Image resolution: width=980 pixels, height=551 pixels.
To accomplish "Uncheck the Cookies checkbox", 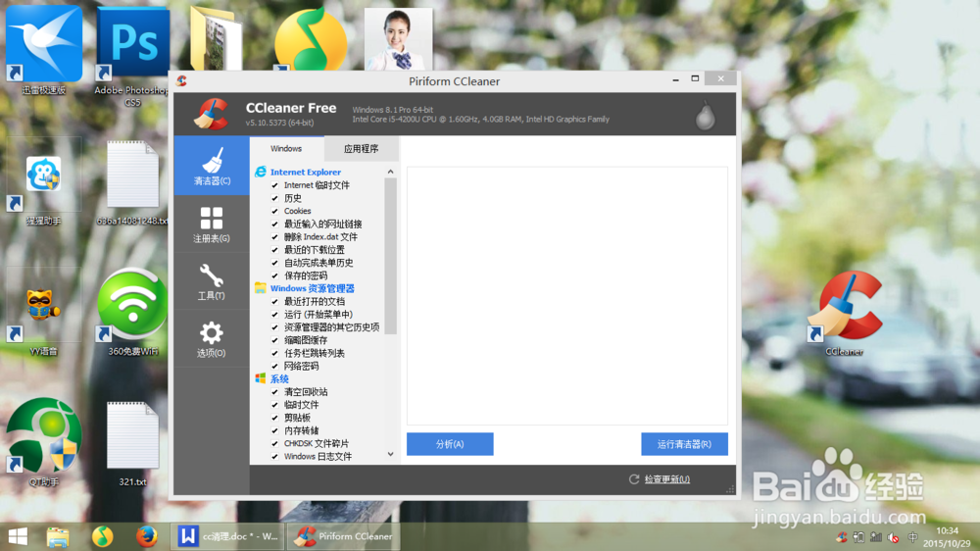I will click(x=275, y=212).
